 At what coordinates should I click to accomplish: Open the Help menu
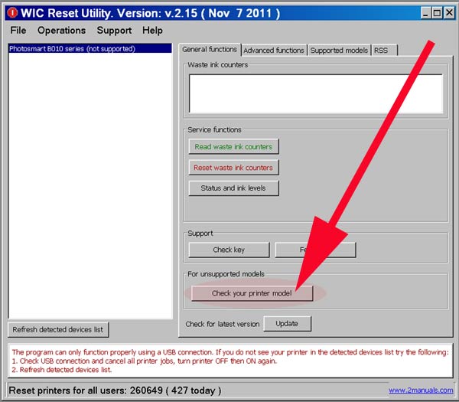coord(152,30)
